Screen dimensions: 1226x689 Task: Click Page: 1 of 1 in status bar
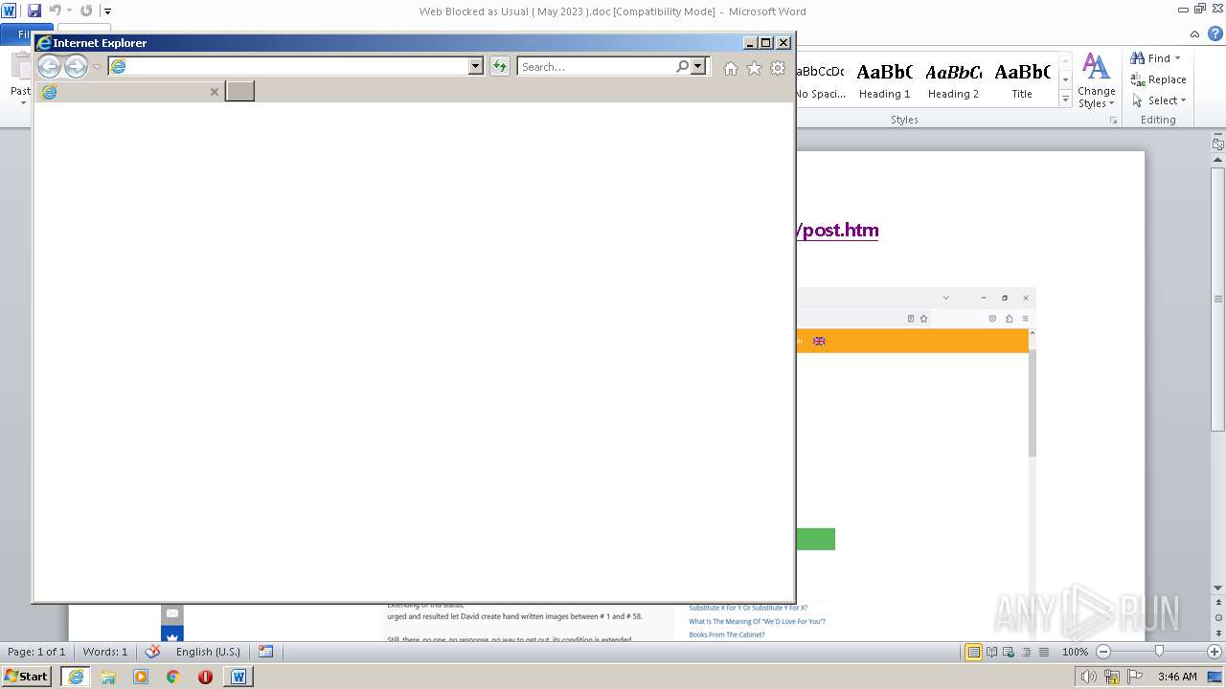(x=36, y=652)
